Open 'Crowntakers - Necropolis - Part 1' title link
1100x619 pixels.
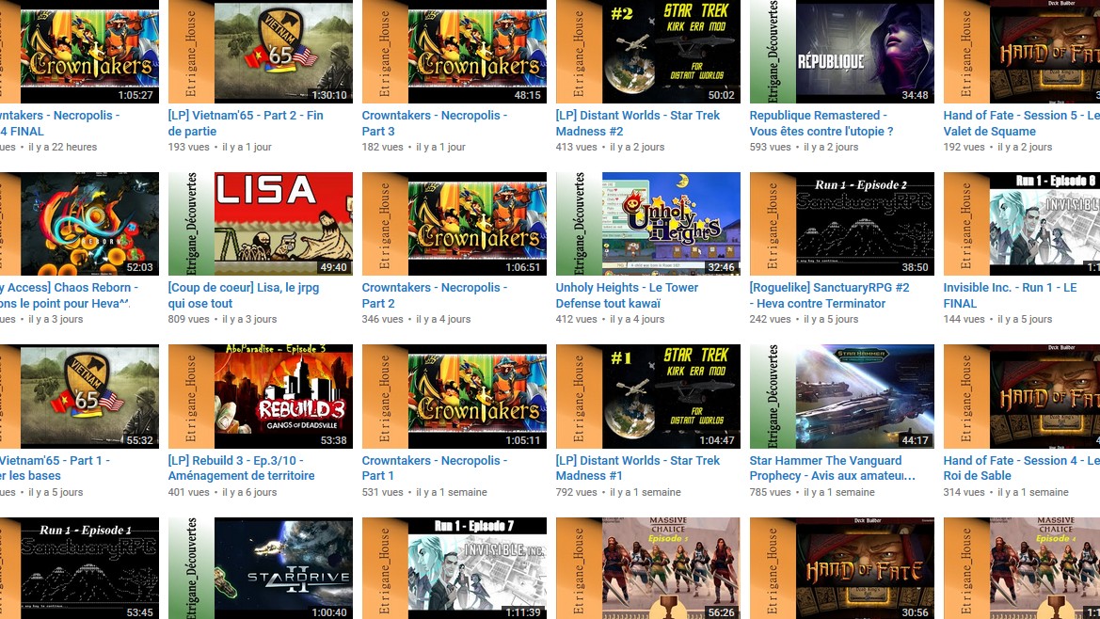click(x=434, y=468)
